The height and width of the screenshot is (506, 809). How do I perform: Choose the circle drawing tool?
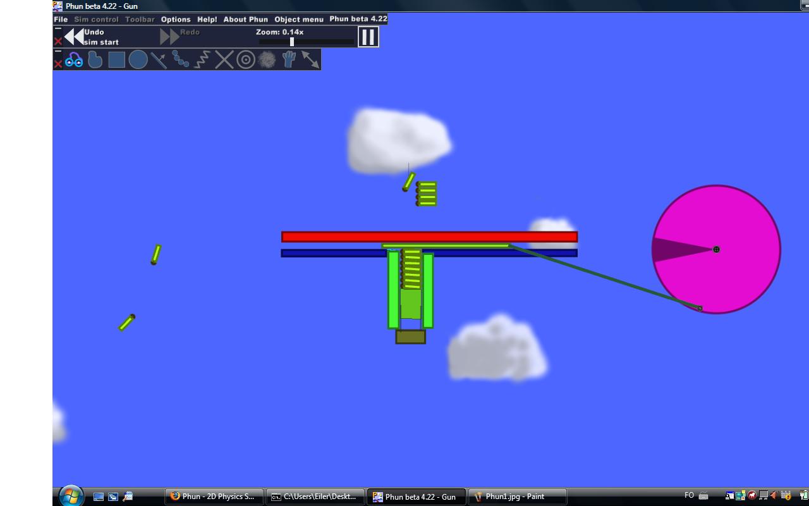[138, 60]
